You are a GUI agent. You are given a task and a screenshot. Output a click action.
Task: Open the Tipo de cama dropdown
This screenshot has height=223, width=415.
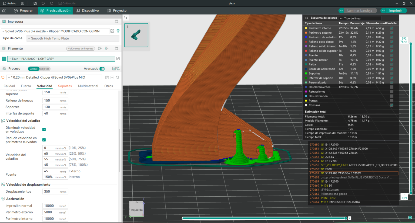point(73,38)
